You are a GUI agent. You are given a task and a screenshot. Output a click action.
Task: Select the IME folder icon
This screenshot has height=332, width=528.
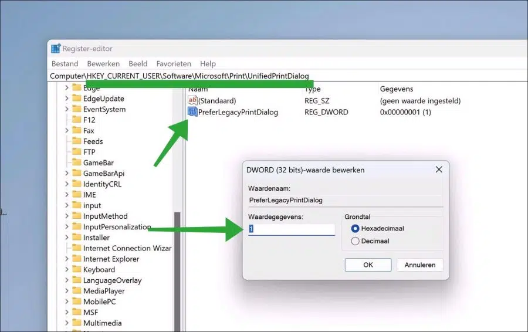pyautogui.click(x=77, y=195)
